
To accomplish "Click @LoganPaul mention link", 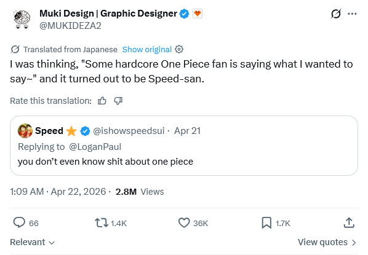I will point(95,147).
